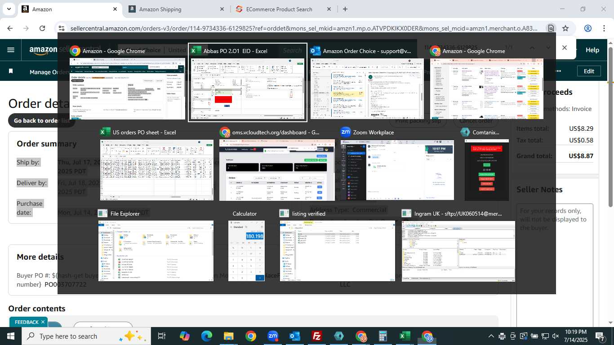
Task: Switch to US orders PO sheet Excel window
Action: (157, 164)
